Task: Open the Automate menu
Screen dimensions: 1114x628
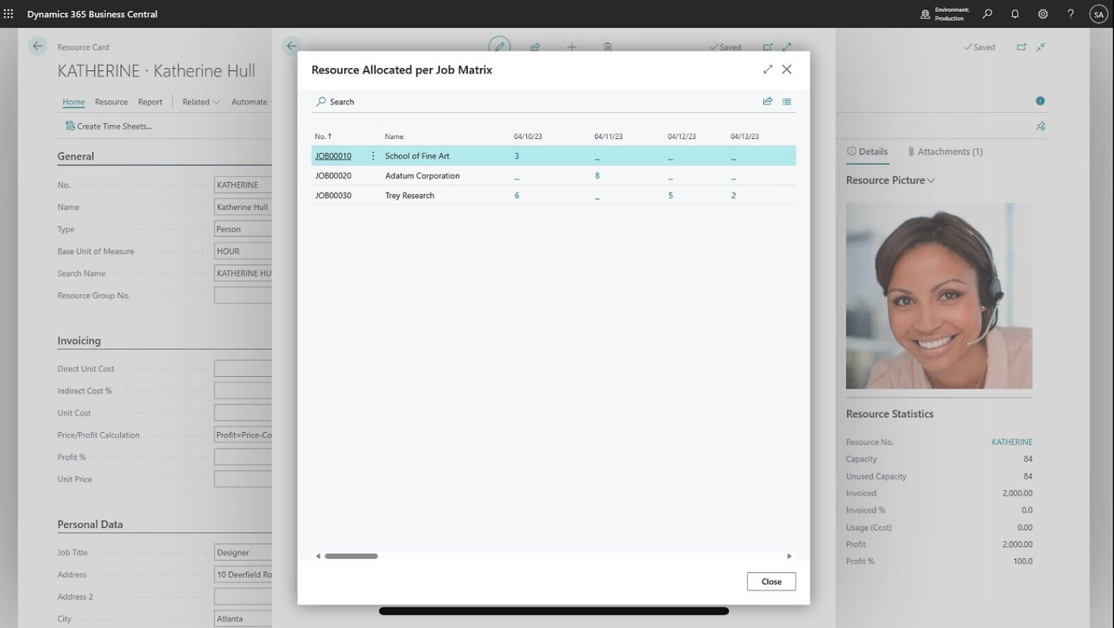Action: pyautogui.click(x=249, y=102)
